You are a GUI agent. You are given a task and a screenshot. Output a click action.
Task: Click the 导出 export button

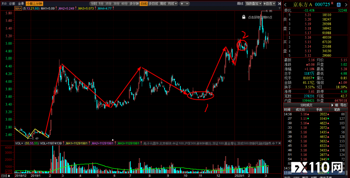(343, 105)
